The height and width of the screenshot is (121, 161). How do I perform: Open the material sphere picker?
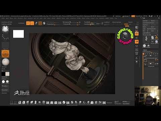pos(5,62)
